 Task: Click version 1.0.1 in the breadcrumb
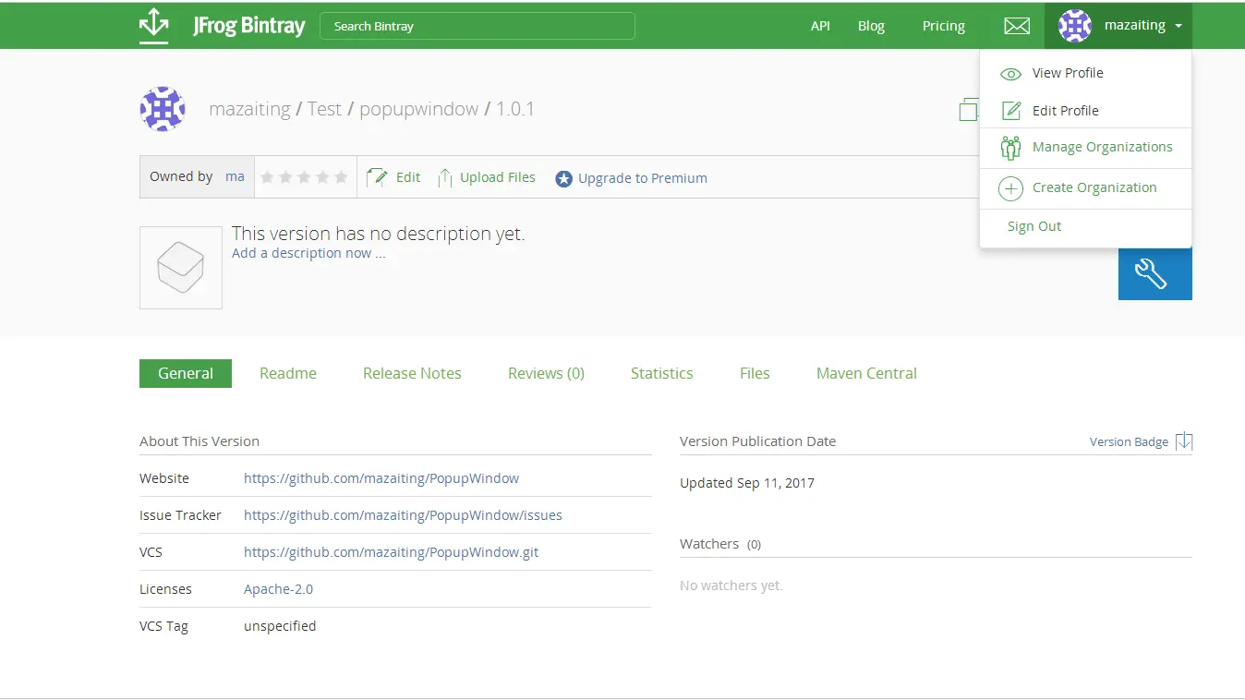(x=515, y=109)
